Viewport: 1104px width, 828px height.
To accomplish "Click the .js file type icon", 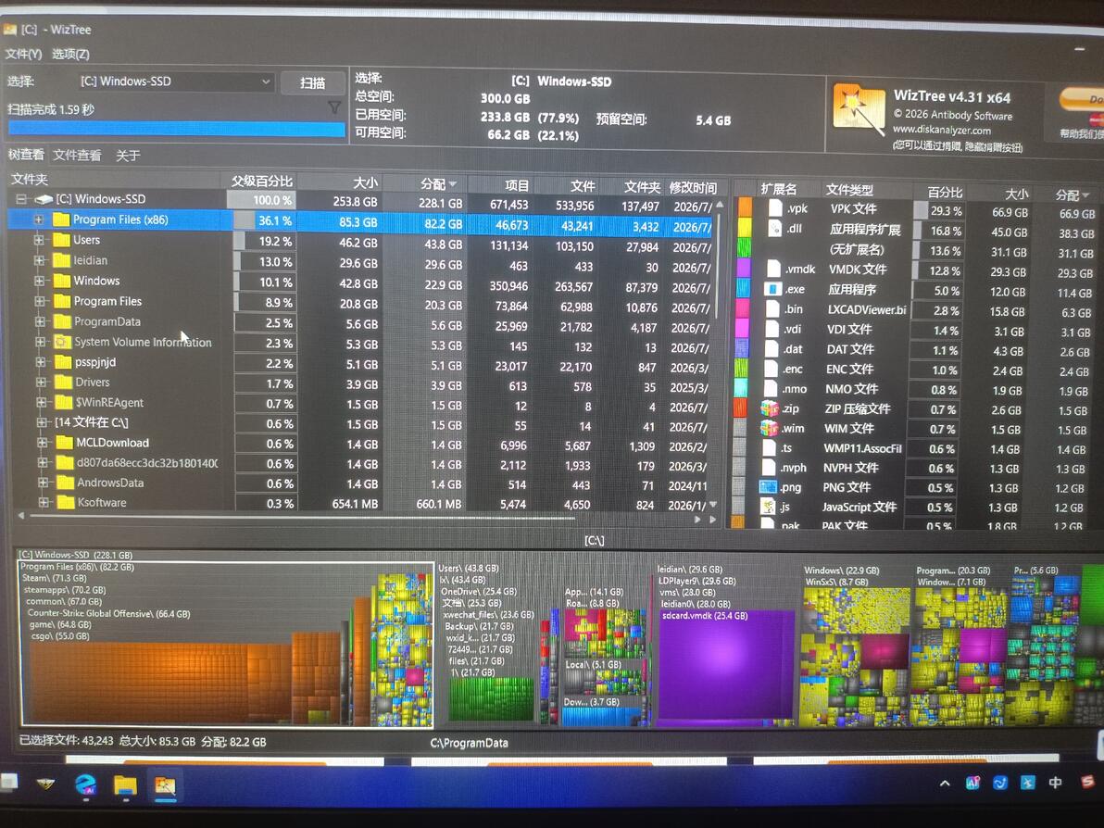I will pyautogui.click(x=768, y=507).
